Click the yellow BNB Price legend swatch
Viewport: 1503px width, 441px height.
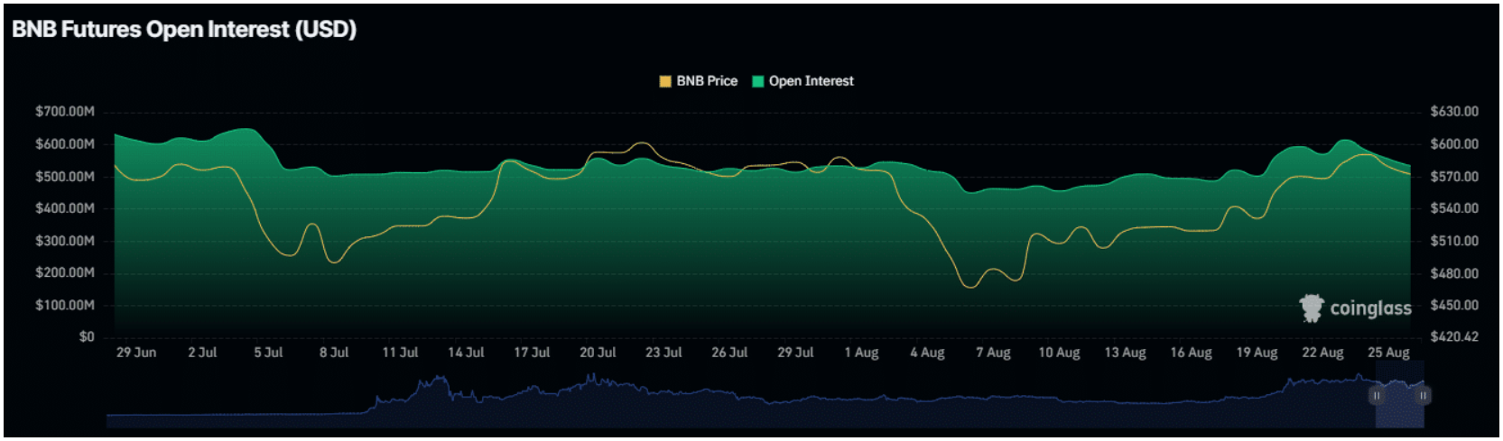coord(665,81)
